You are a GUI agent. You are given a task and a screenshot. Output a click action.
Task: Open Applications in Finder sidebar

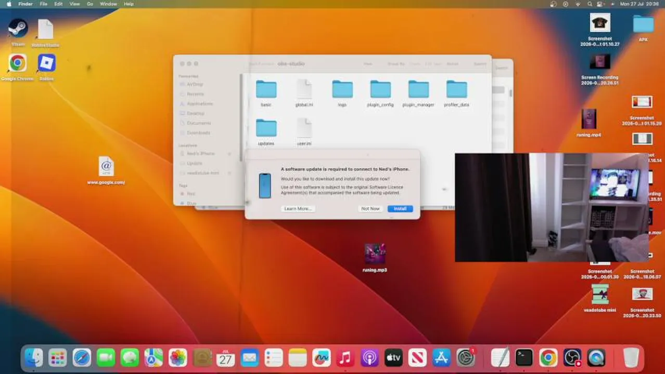(200, 104)
